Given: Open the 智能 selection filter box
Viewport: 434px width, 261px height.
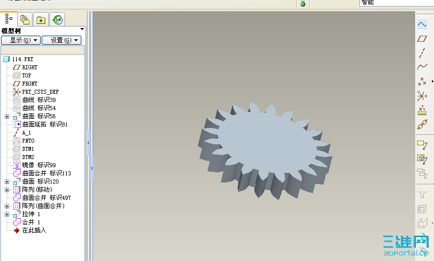Looking at the screenshot, I should click(x=396, y=3).
